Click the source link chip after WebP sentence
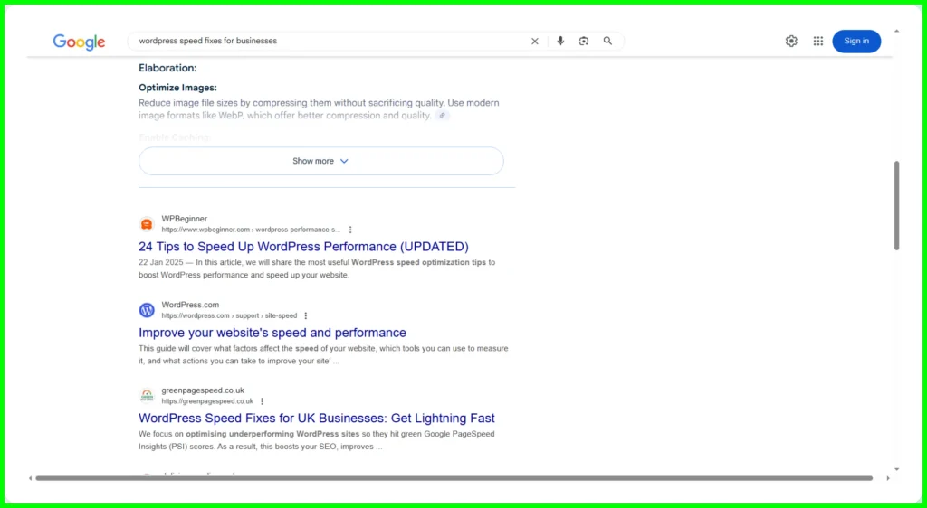The image size is (927, 508). 442,116
